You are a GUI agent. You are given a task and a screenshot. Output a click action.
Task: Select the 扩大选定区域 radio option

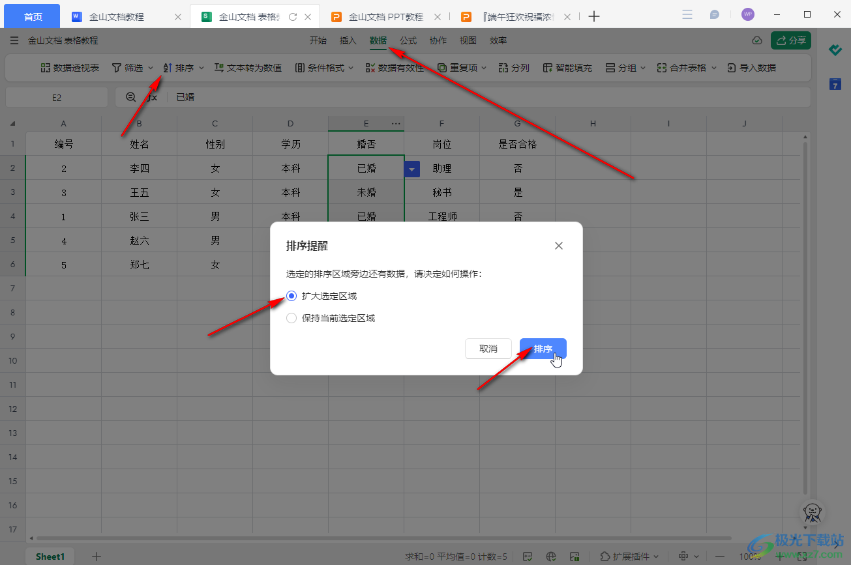point(291,296)
